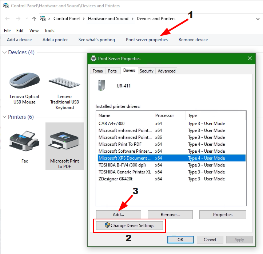Click the Add... driver button
The height and width of the screenshot is (254, 263).
tap(118, 215)
